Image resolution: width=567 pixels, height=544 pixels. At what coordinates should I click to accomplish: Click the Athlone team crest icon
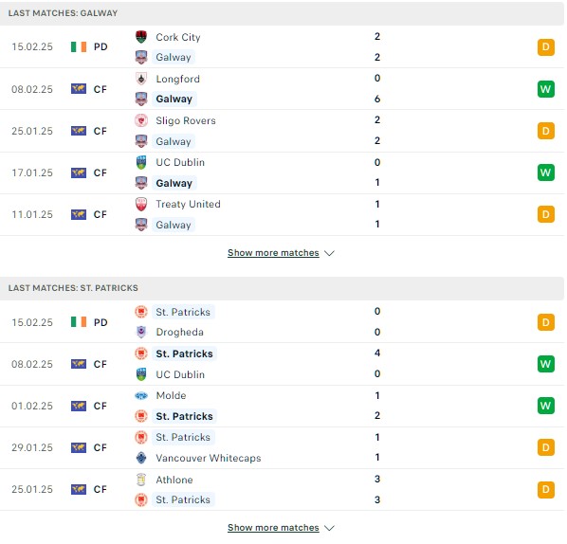pos(141,480)
